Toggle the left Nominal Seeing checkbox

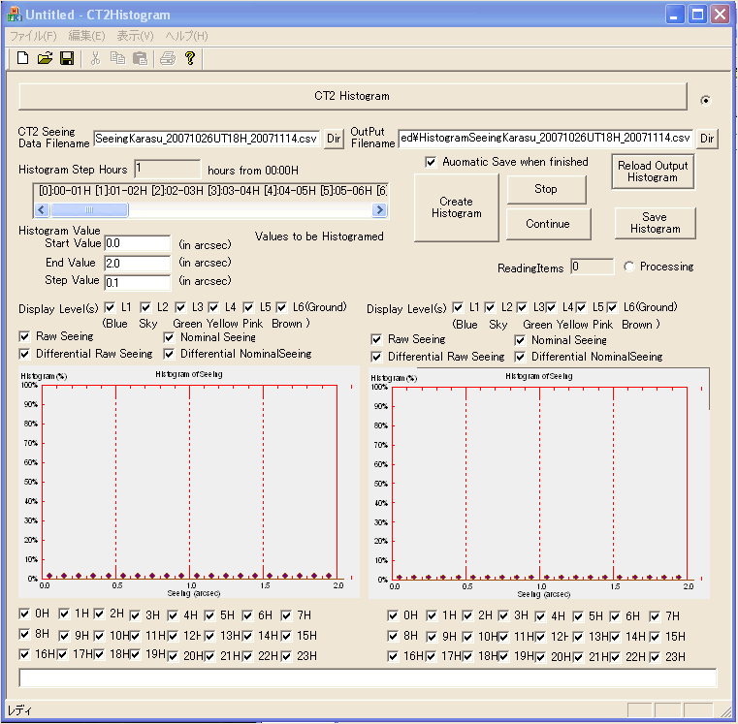169,337
